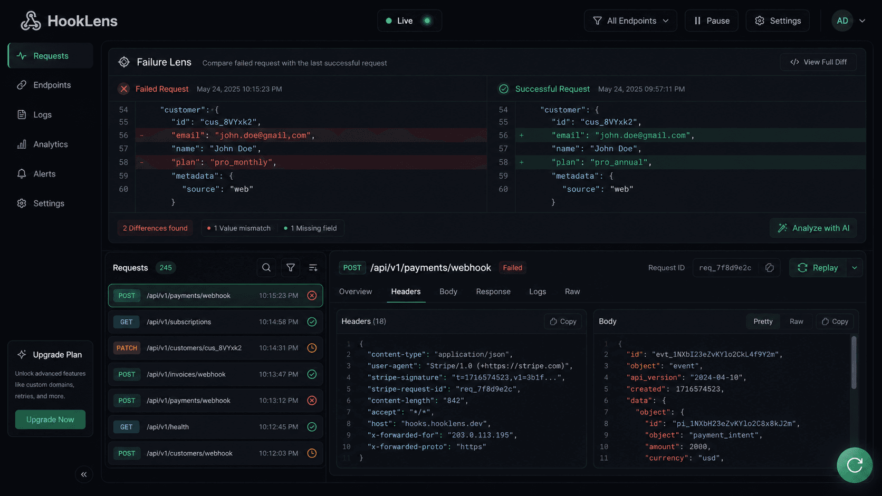The width and height of the screenshot is (882, 496).
Task: Click failed status icon on 10:15:23 PM request
Action: (312, 296)
